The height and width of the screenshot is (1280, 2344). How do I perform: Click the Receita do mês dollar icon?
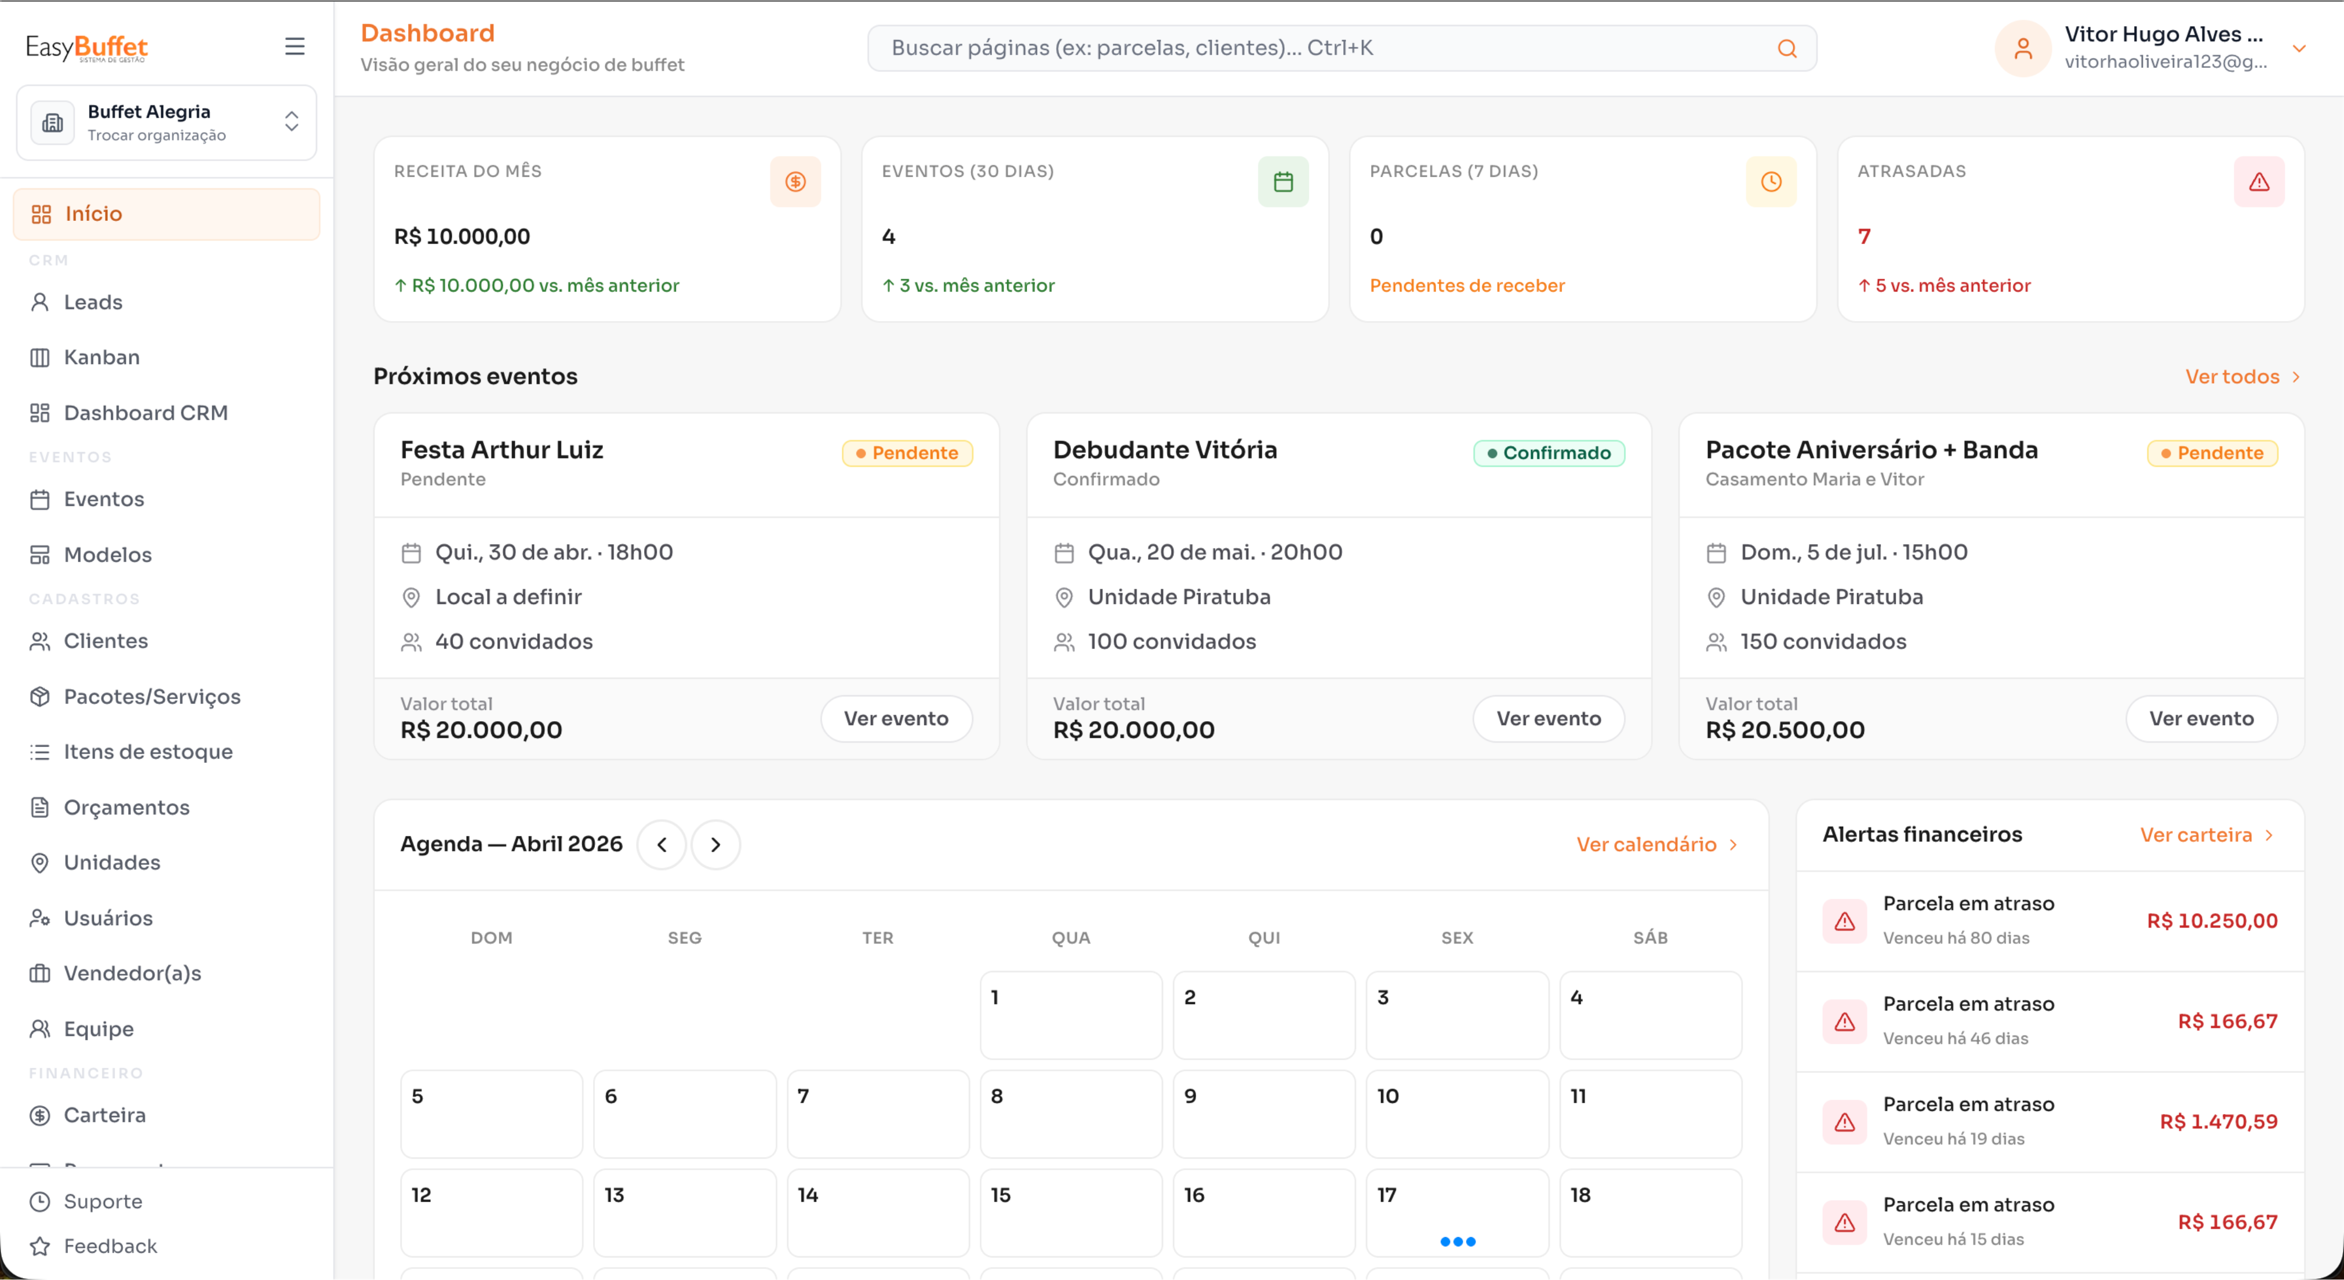(795, 183)
